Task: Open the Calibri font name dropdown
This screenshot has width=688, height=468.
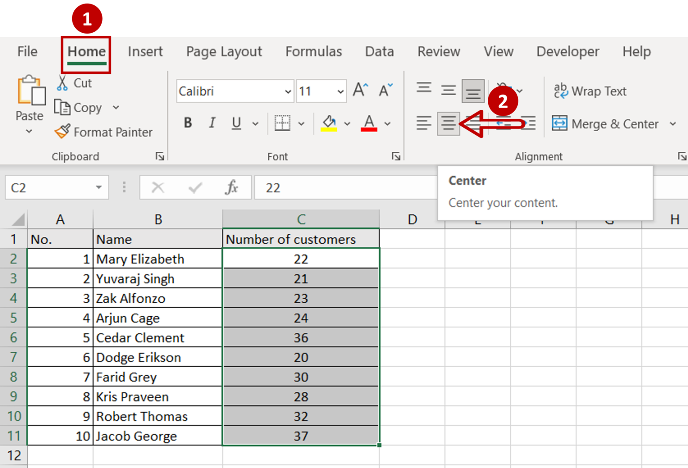Action: 288,91
